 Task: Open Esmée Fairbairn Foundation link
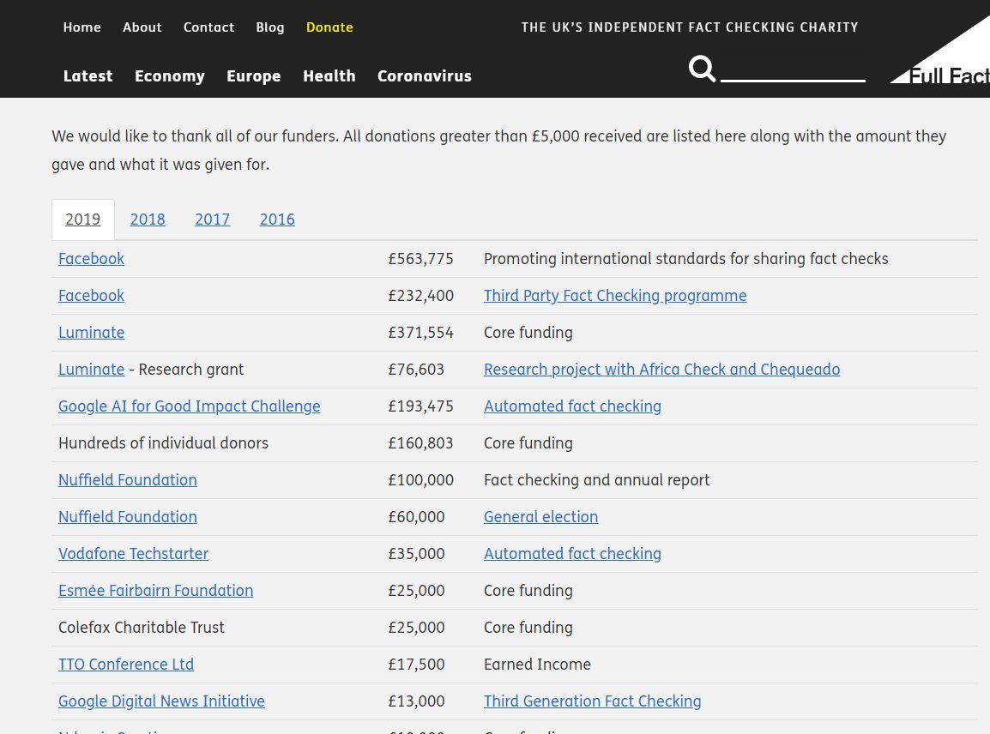click(155, 591)
